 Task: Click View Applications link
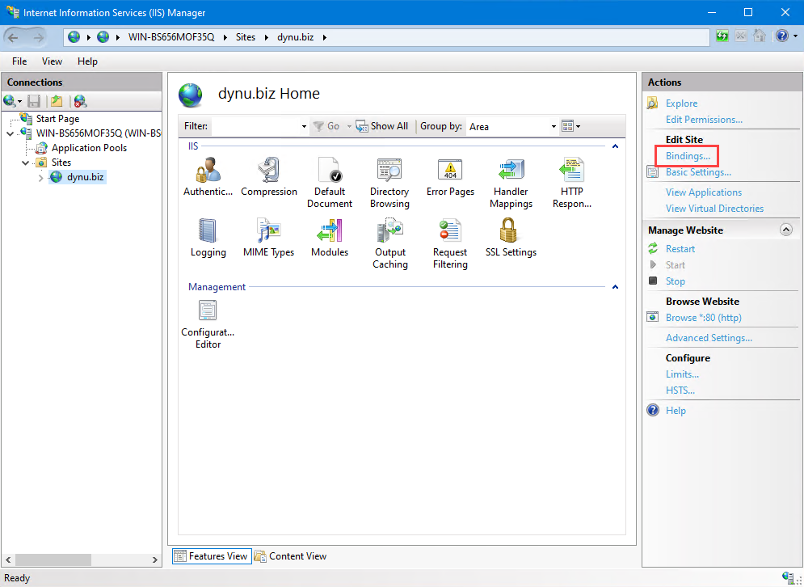pos(704,192)
